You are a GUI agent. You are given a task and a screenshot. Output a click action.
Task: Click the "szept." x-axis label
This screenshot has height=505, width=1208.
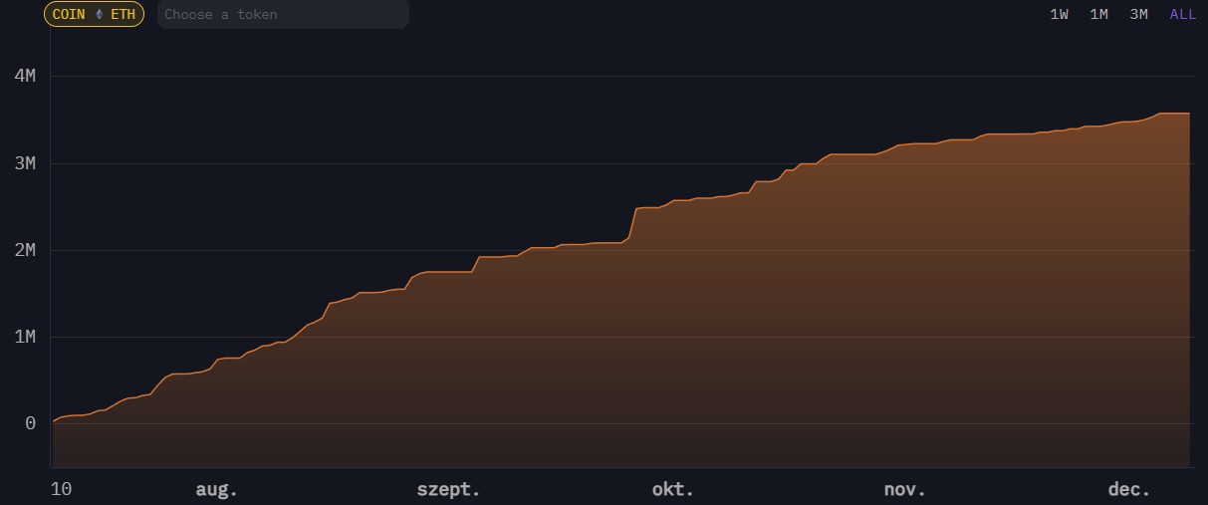449,489
